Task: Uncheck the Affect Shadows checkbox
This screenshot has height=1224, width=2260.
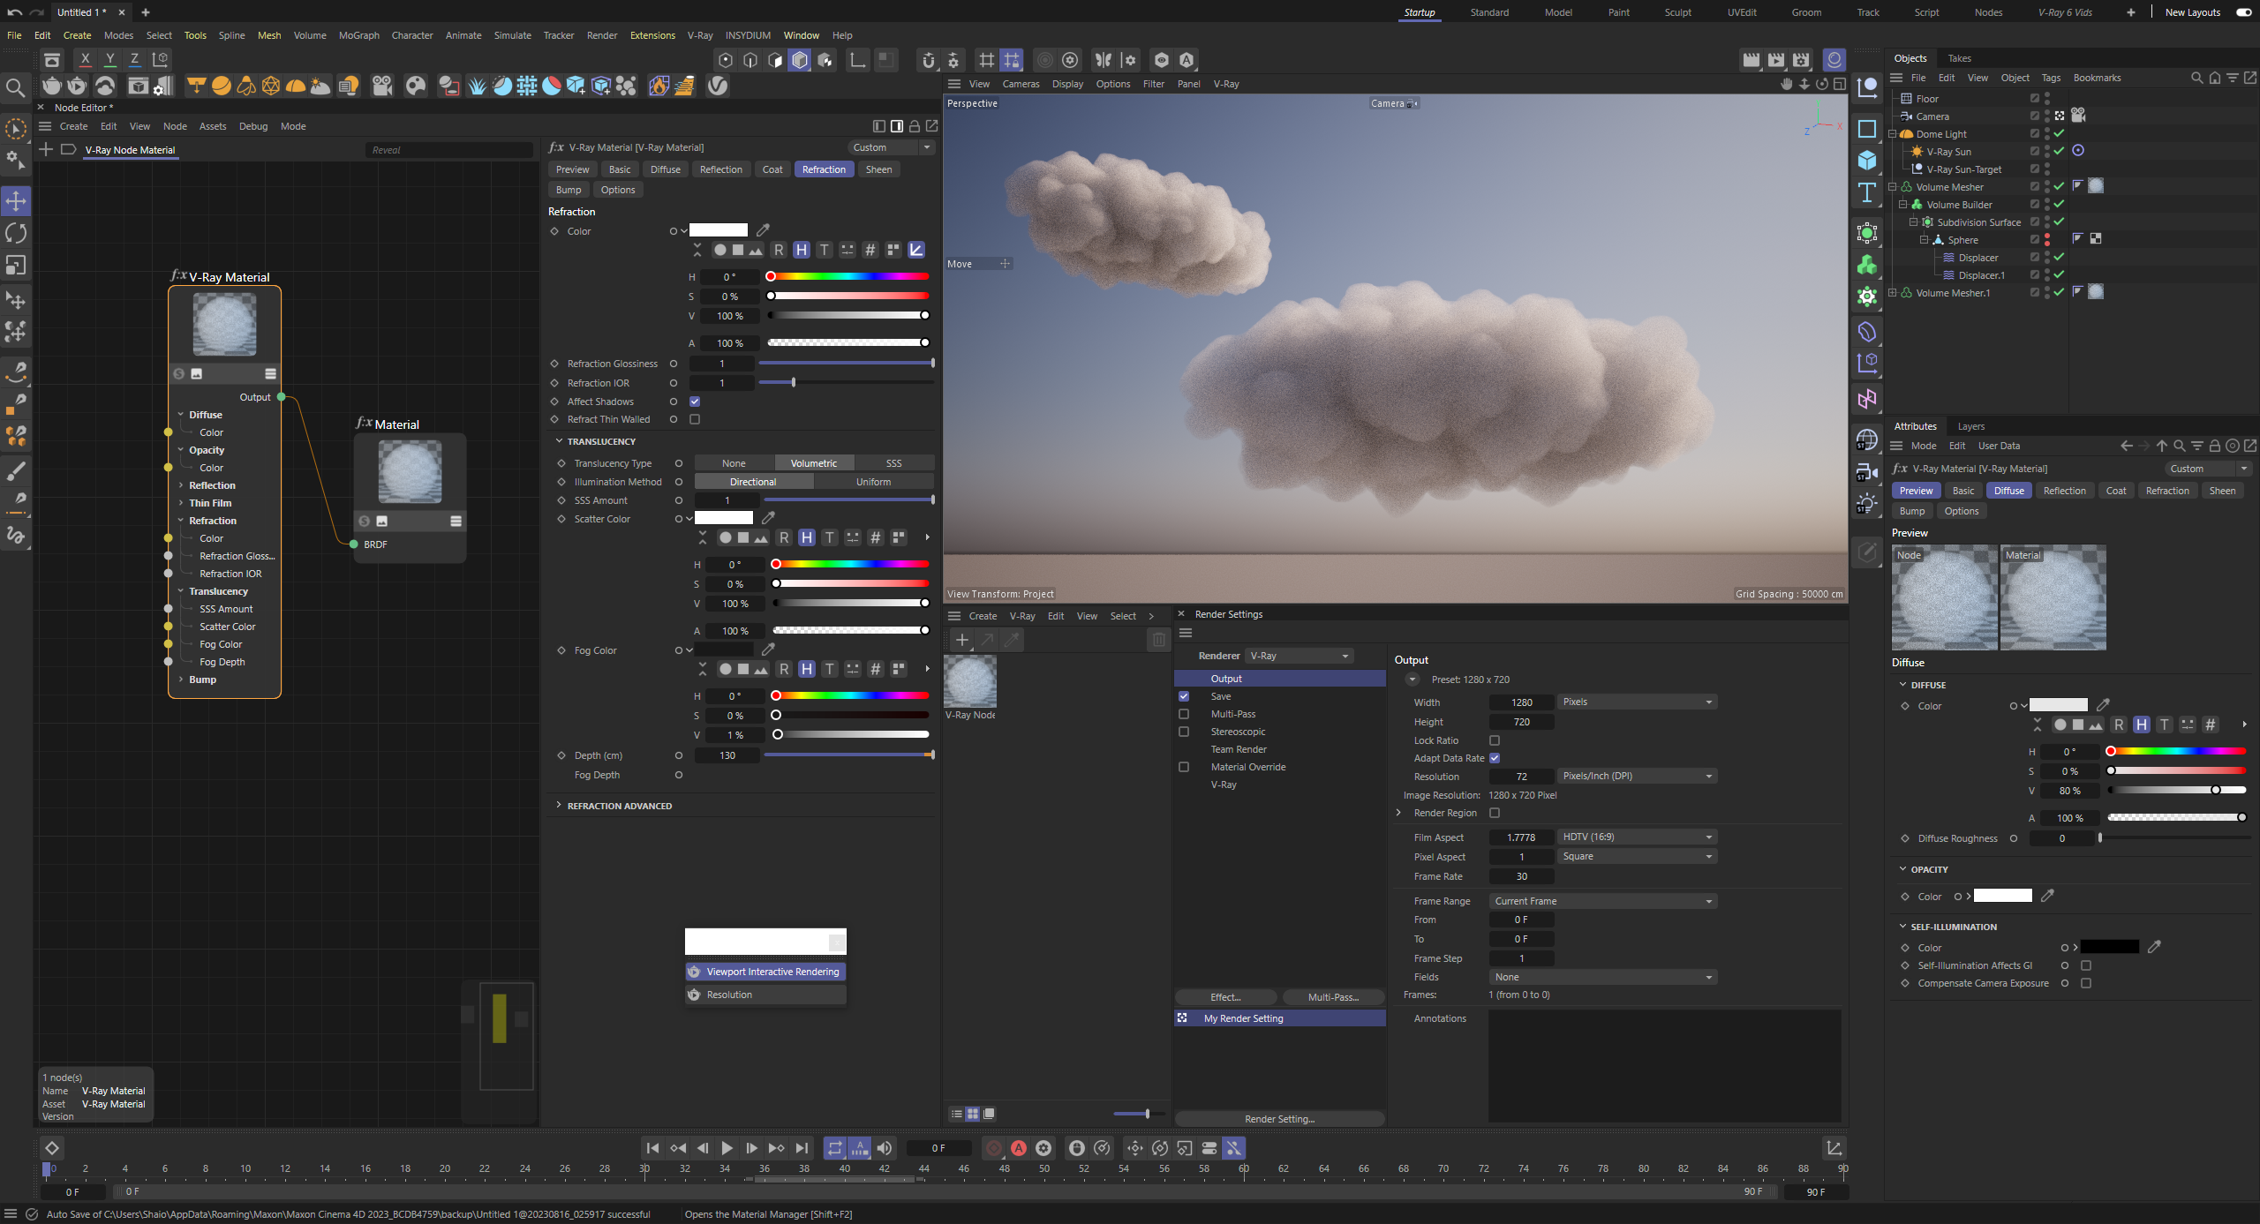Action: point(695,402)
